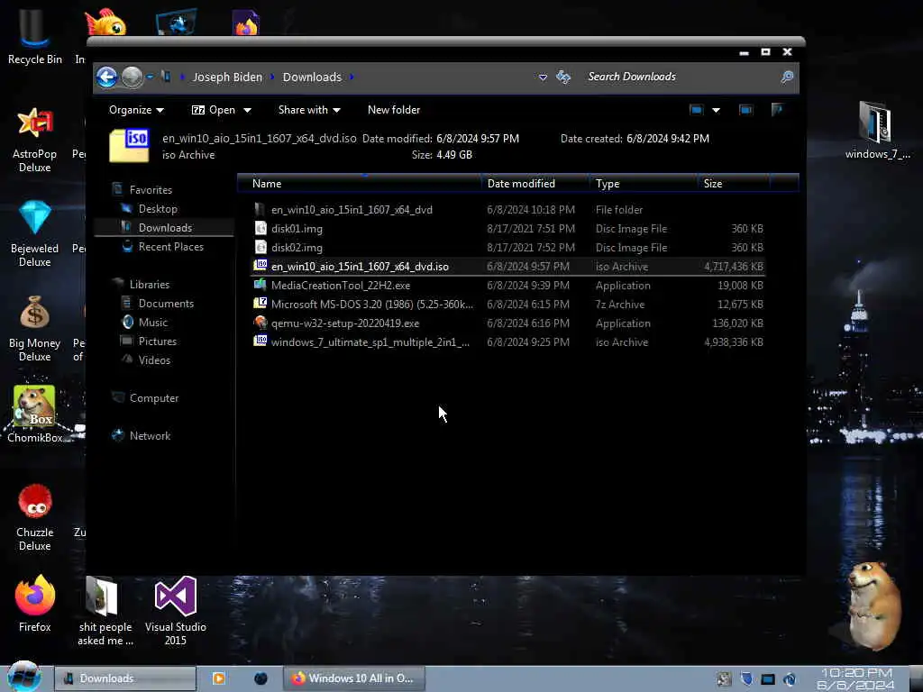The width and height of the screenshot is (923, 692).
Task: Select Big Money Deluxe desktop icon
Action: (35, 328)
